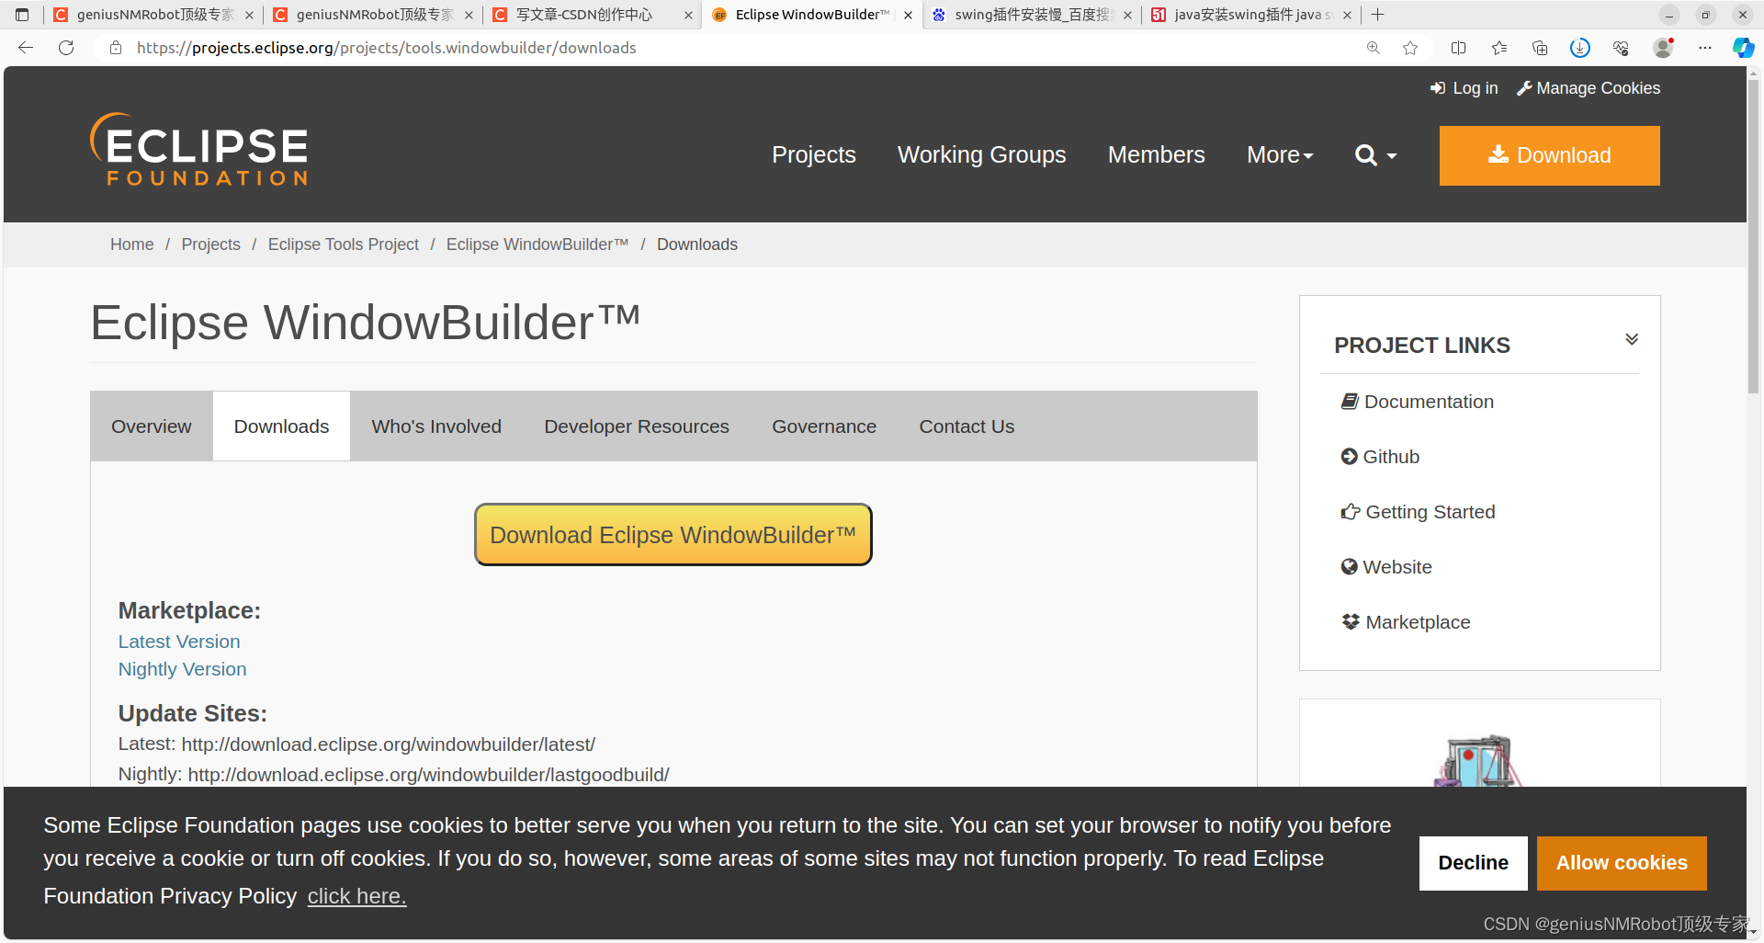
Task: Open the Latest Version marketplace link
Action: point(178,642)
